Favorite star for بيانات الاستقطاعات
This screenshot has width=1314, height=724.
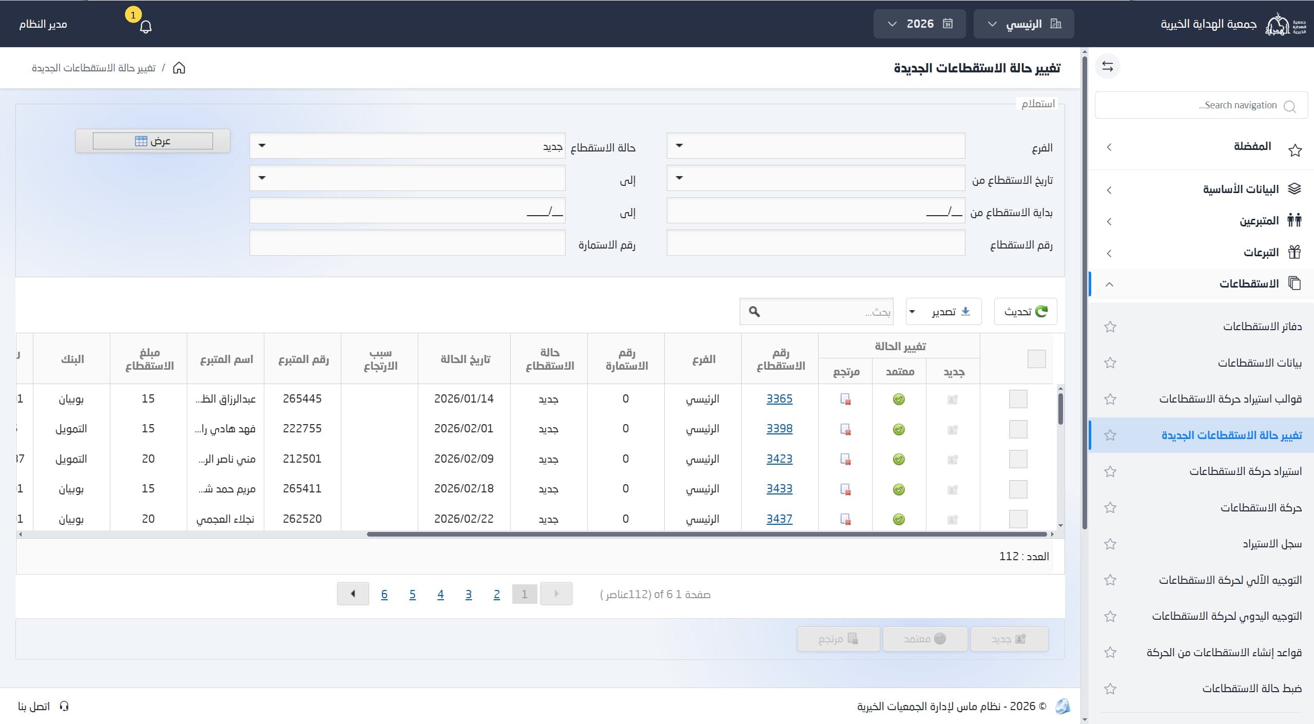pos(1110,363)
